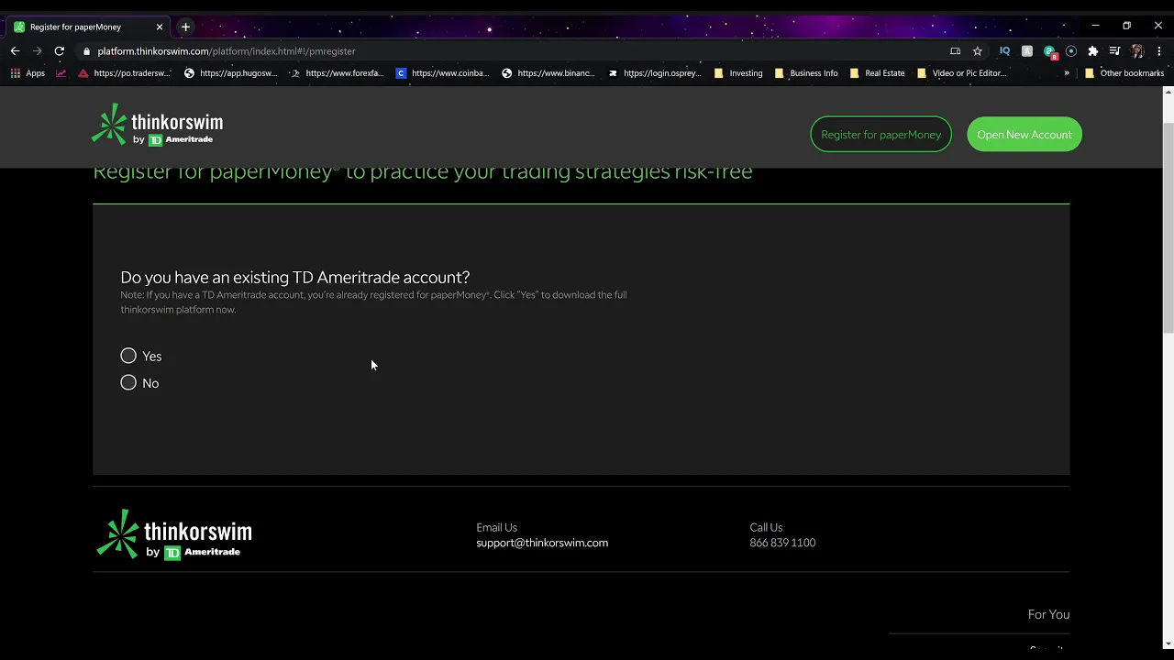The image size is (1174, 660).
Task: Click Open New Account button
Action: coord(1024,135)
